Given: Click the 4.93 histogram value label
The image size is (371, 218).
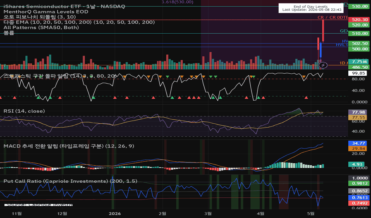Looking at the screenshot, I should [357, 164].
